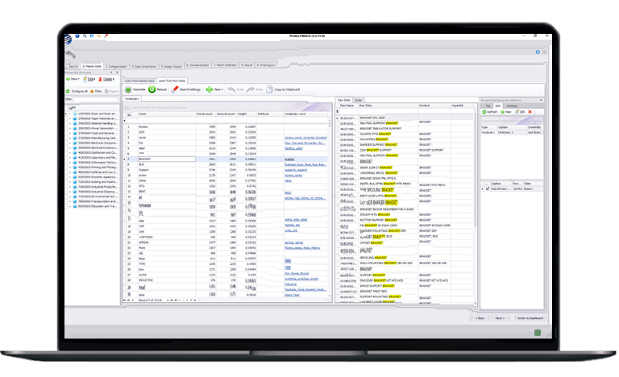Expand 31000000-Manufacturing Components node

[70, 139]
